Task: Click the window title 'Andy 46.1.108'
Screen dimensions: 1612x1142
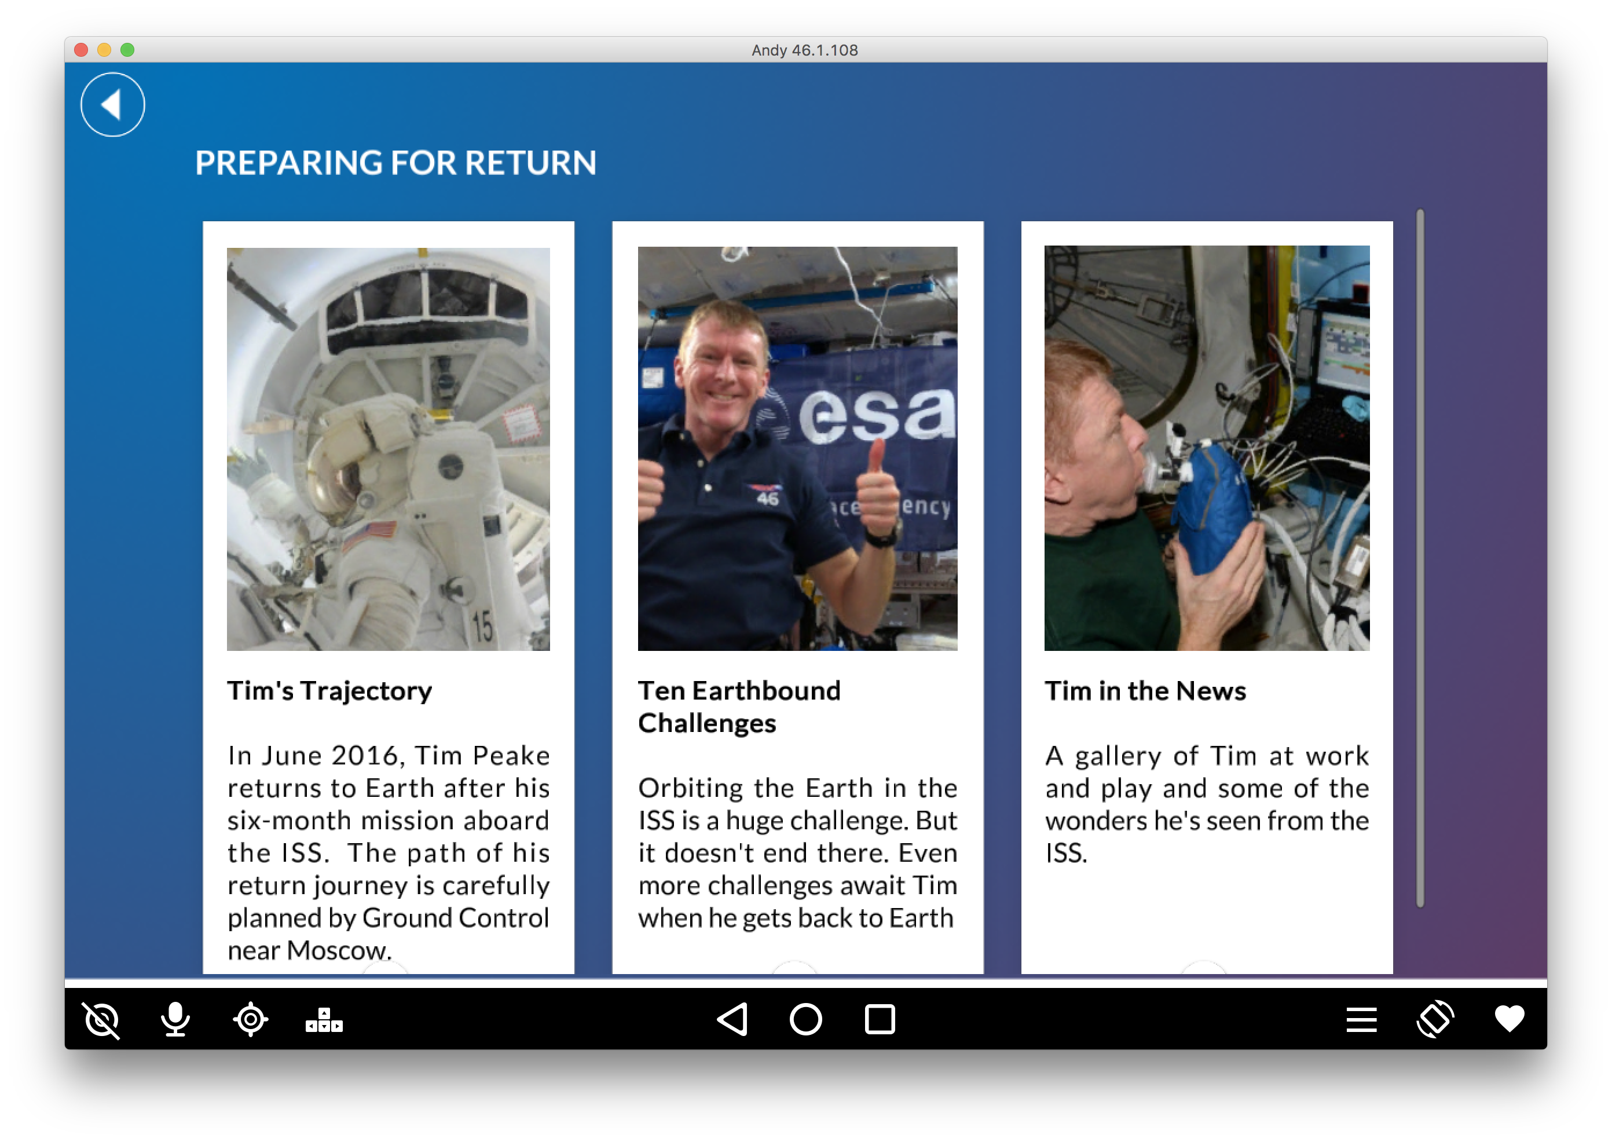Action: pyautogui.click(x=805, y=50)
